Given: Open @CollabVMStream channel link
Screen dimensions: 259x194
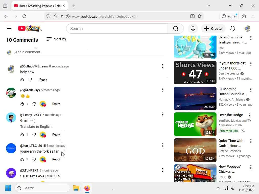Looking at the screenshot, I should coord(34,66).
